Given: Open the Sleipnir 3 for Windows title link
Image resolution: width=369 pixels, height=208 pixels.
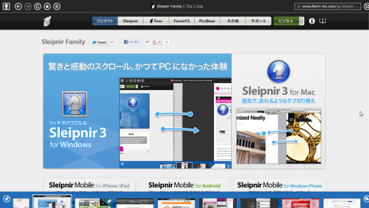Looking at the screenshot, I should click(78, 137).
